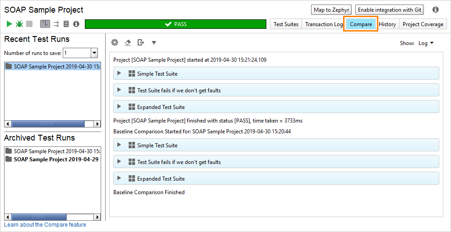Click the Recent Test Runs heading
Screen dimensions: 451x232
pos(37,39)
